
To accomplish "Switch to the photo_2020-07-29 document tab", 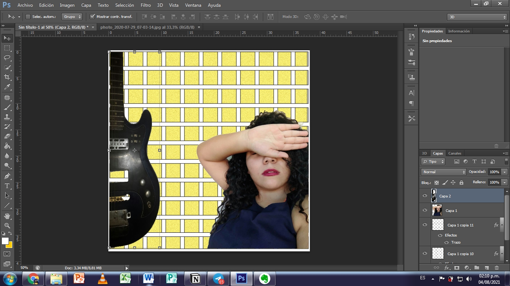I will [147, 27].
